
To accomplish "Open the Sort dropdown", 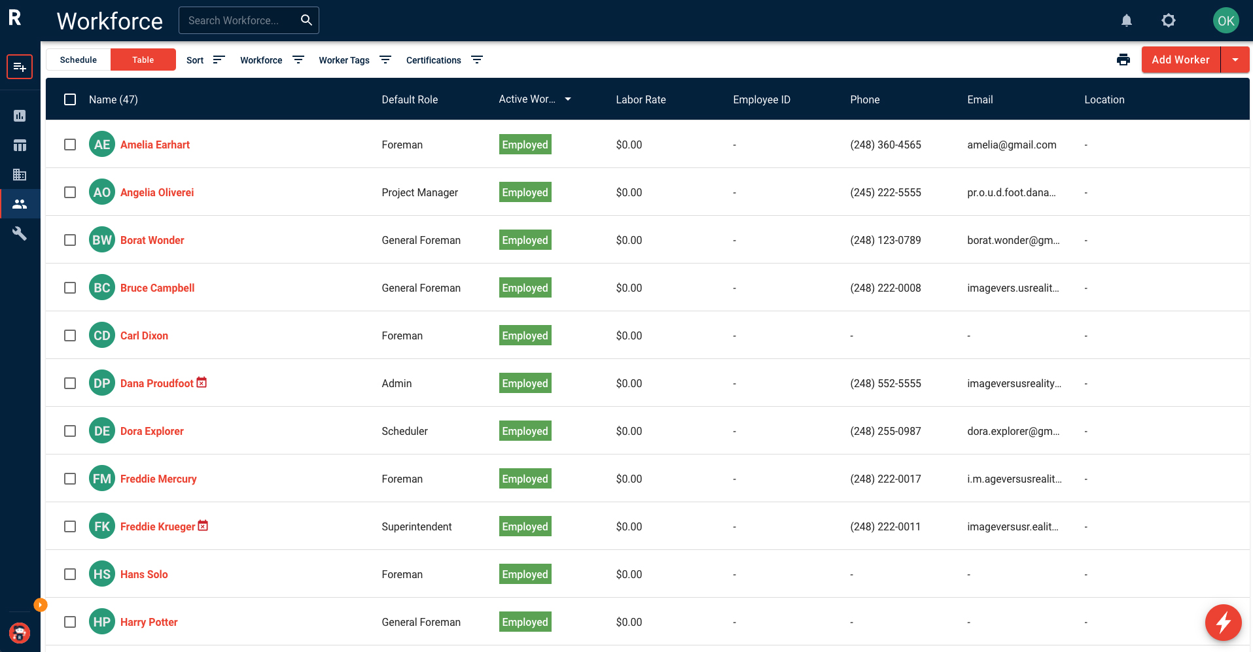I will pyautogui.click(x=205, y=60).
